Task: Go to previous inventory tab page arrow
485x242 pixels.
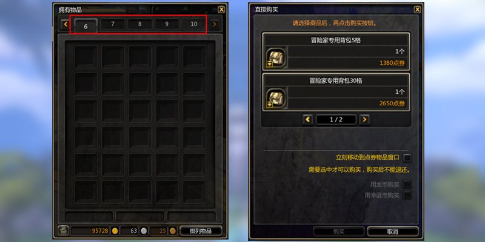Action: tap(65, 24)
